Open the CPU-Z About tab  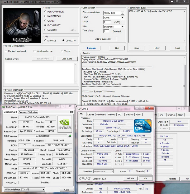138,114
